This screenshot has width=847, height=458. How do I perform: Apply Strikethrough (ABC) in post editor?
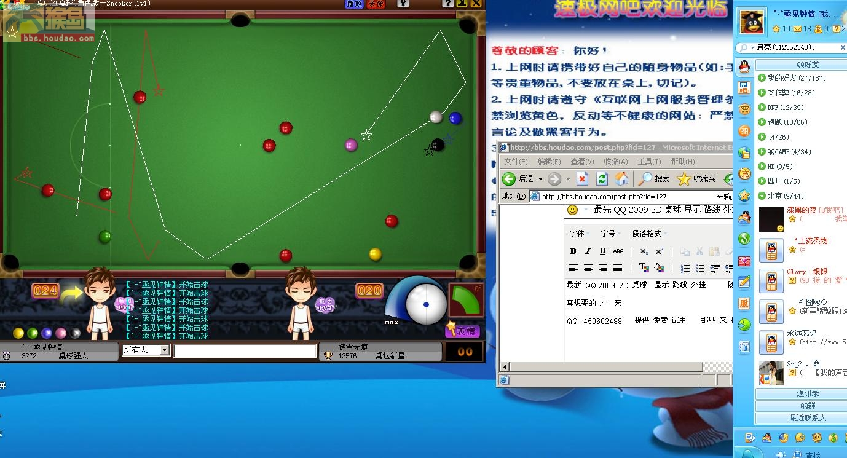pyautogui.click(x=618, y=251)
